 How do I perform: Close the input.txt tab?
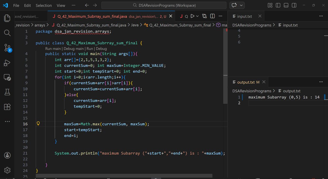[260, 16]
